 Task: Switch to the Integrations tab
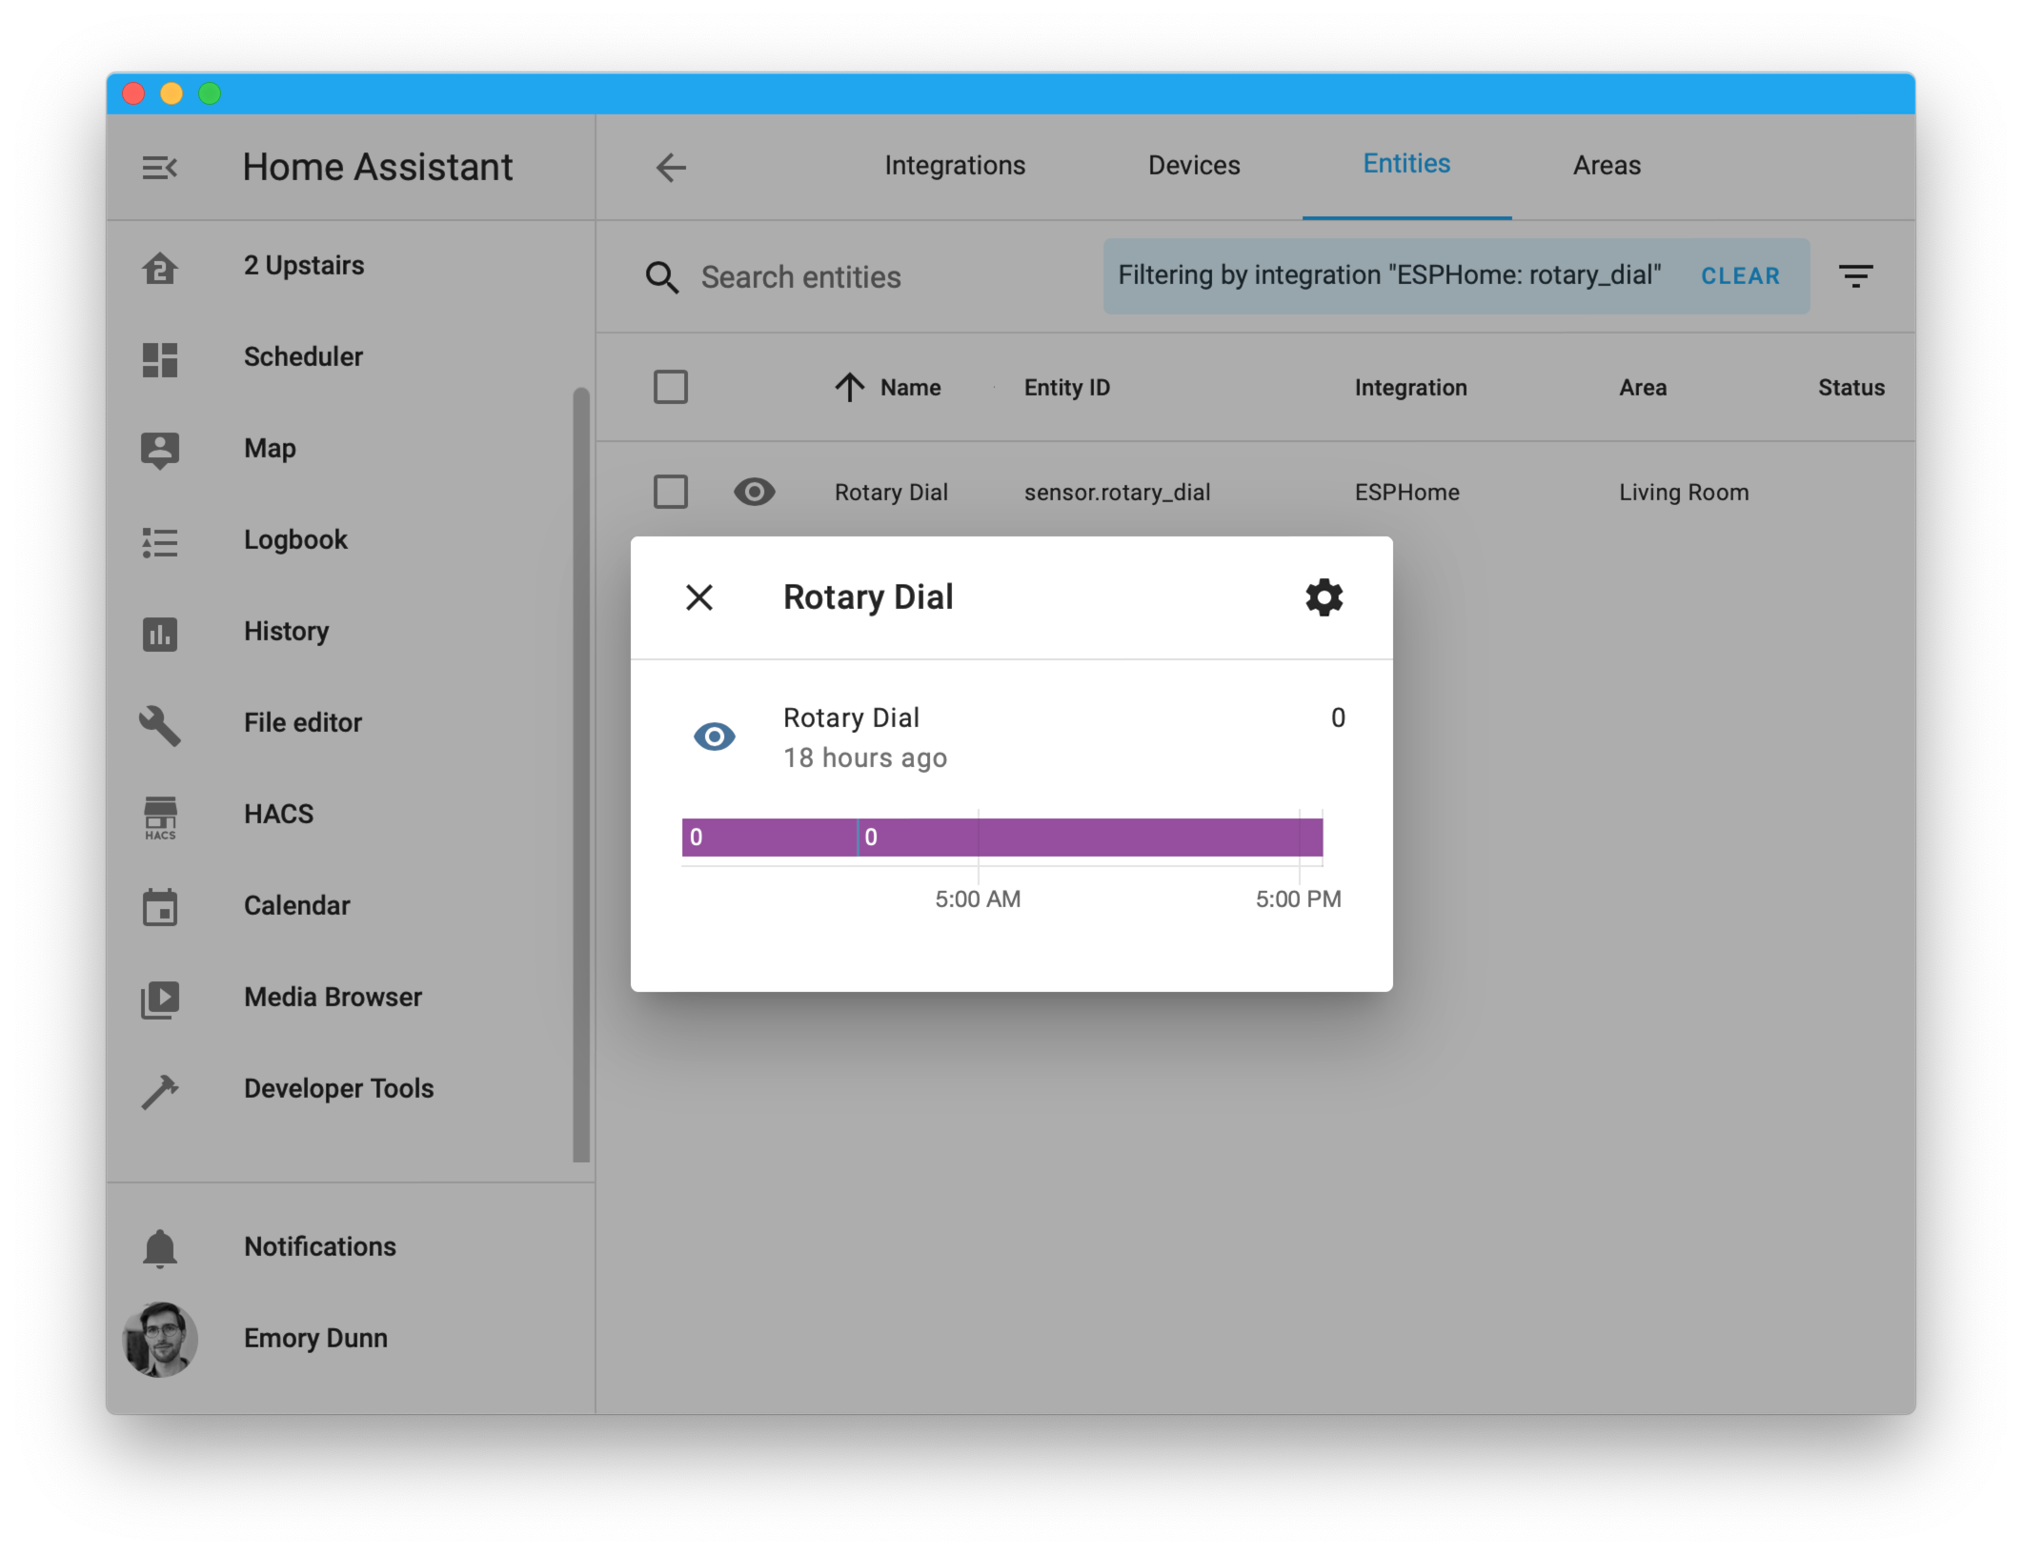954,166
